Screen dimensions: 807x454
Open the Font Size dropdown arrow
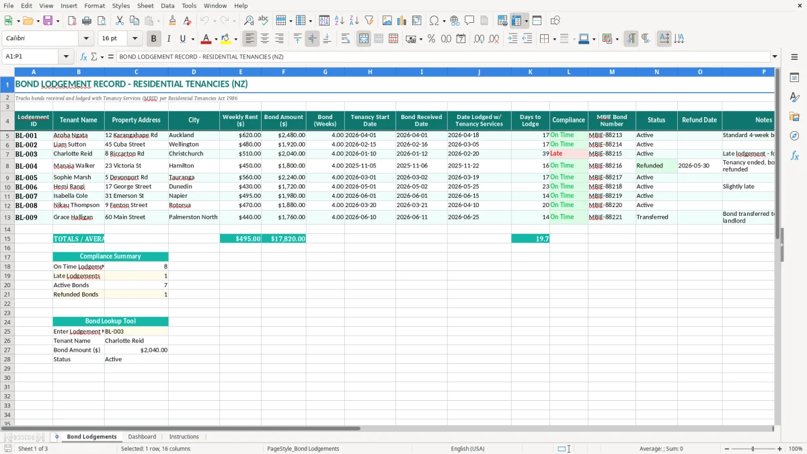coord(135,39)
